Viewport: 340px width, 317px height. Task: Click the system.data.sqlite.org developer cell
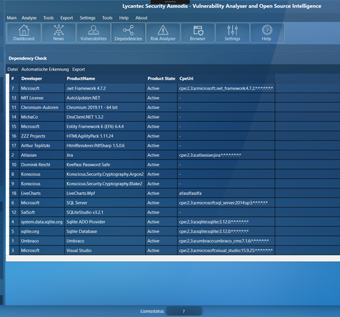point(42,222)
